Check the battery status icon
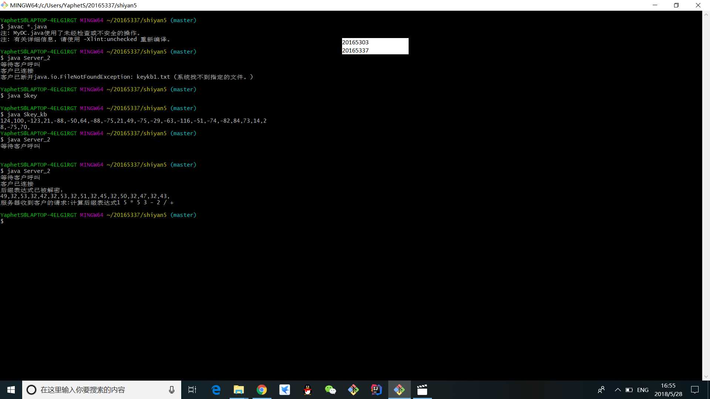 pos(629,390)
